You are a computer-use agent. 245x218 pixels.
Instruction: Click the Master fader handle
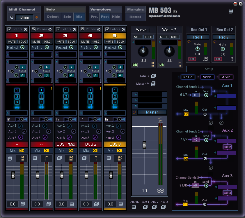(x=144, y=145)
